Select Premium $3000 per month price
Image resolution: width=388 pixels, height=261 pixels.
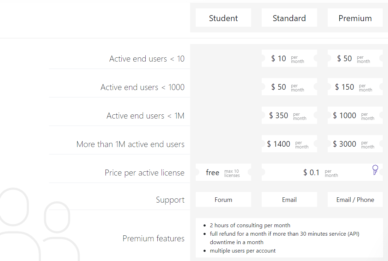pyautogui.click(x=355, y=144)
